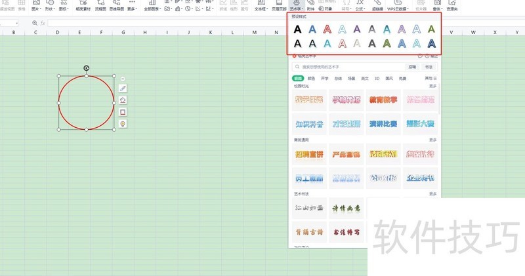525x276 pixels.
Task: Click the 招聘 search suggestion button
Action: point(411,67)
